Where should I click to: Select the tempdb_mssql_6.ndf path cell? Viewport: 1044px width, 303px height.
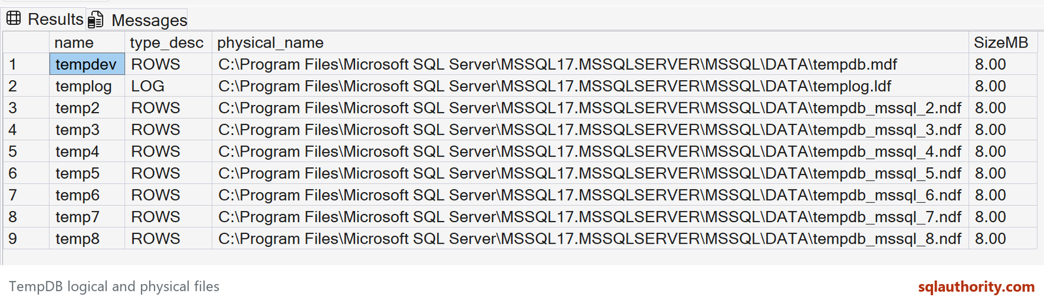(590, 195)
